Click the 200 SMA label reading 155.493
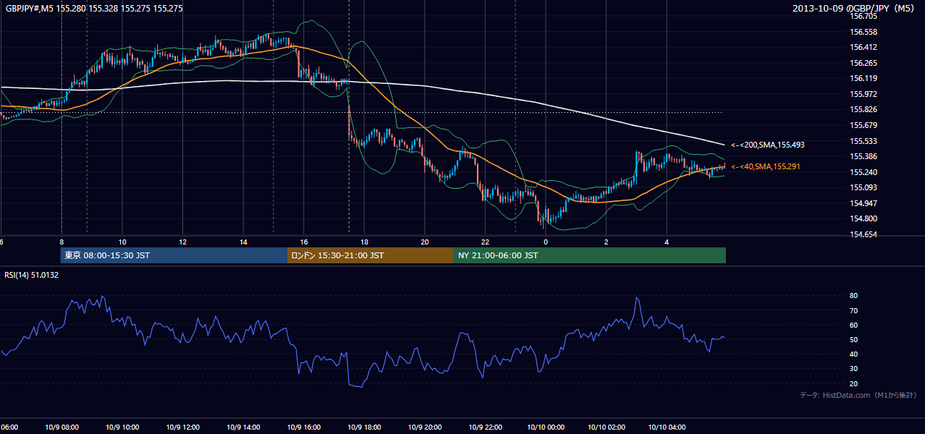925x434 pixels. pos(767,145)
